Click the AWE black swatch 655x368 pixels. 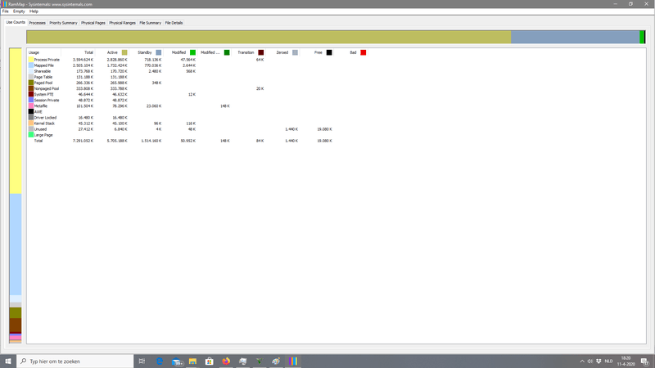coord(31,112)
